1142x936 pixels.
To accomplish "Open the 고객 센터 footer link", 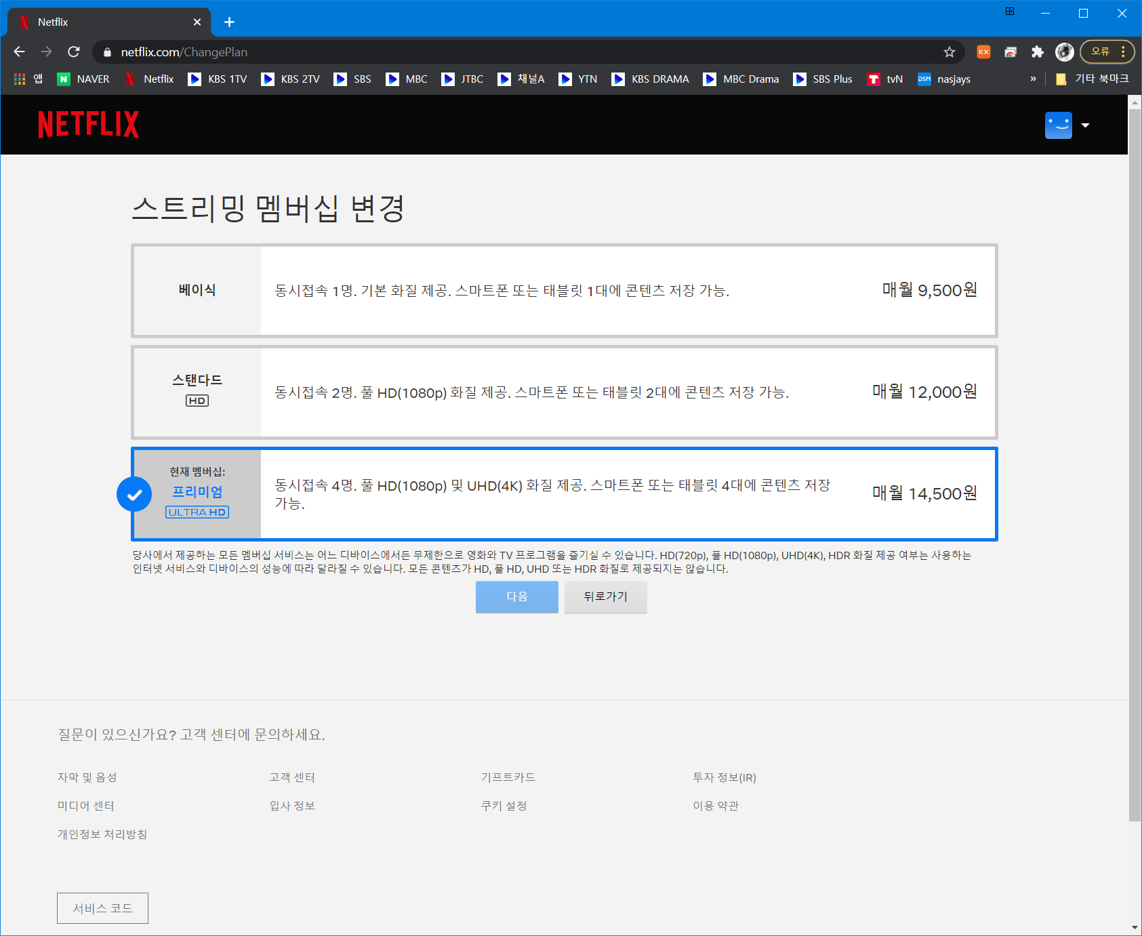I will click(292, 777).
